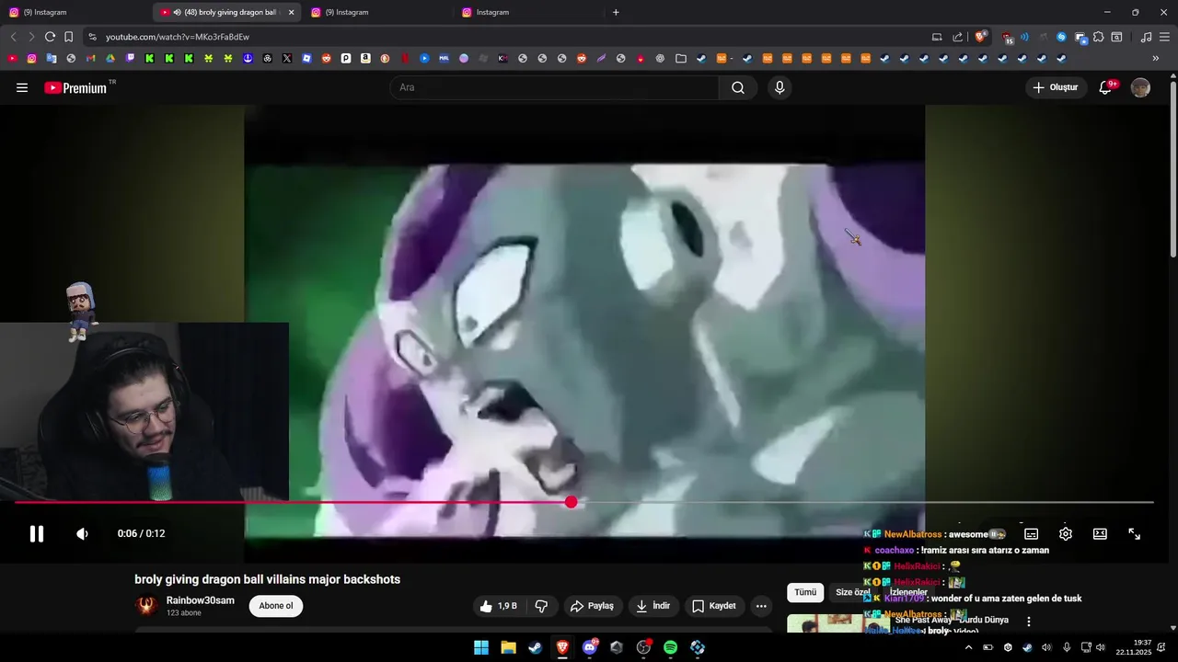Screen dimensions: 1178x662
Task: Seek using the red progress bar handle
Action: (572, 502)
